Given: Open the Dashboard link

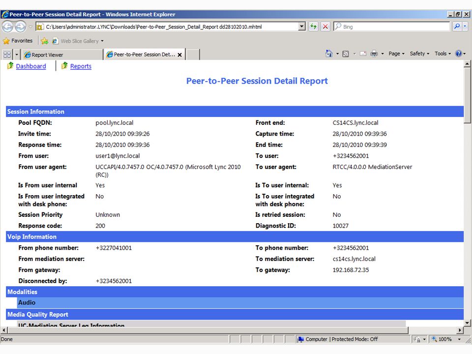Looking at the screenshot, I should coord(31,66).
